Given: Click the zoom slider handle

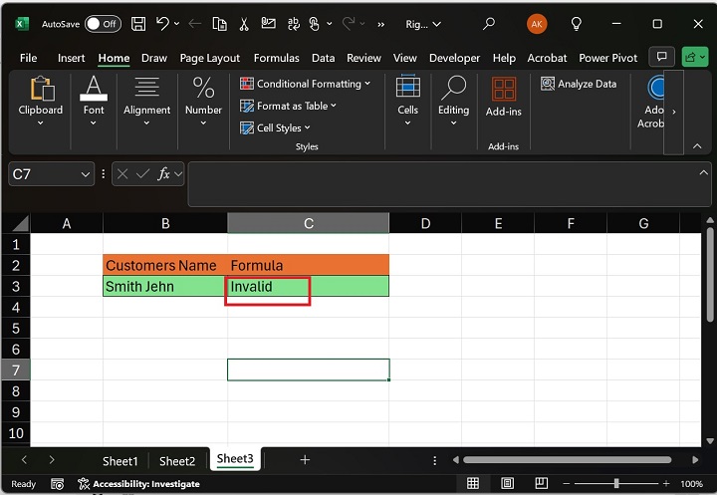Looking at the screenshot, I should coord(616,484).
